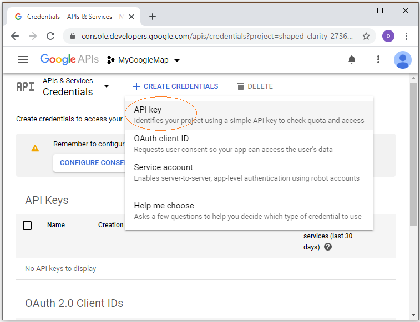420x322 pixels.
Task: Click CREATE CREDENTIALS button
Action: 176,86
